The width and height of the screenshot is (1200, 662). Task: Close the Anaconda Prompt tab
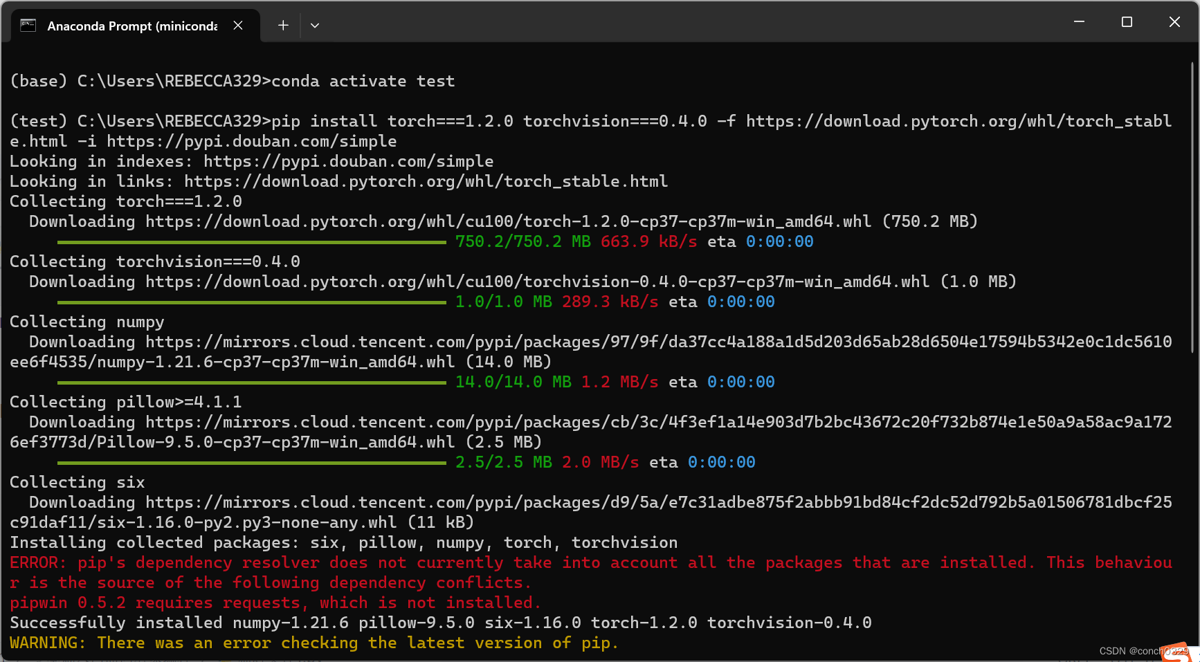click(x=238, y=25)
